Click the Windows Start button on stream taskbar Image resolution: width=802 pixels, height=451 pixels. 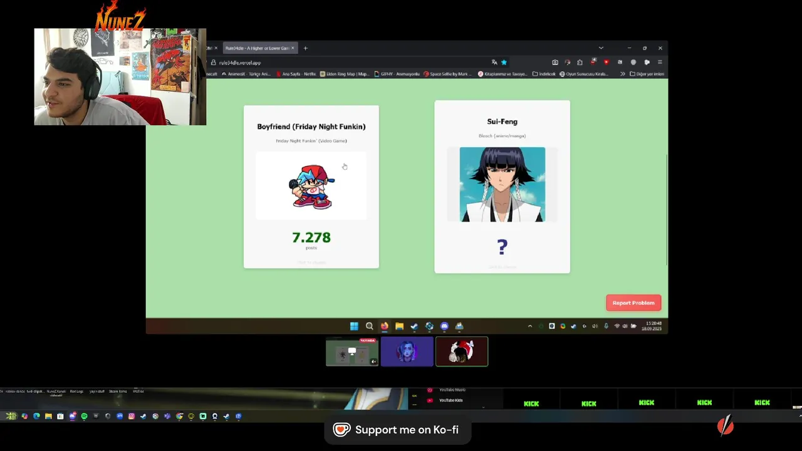[354, 326]
